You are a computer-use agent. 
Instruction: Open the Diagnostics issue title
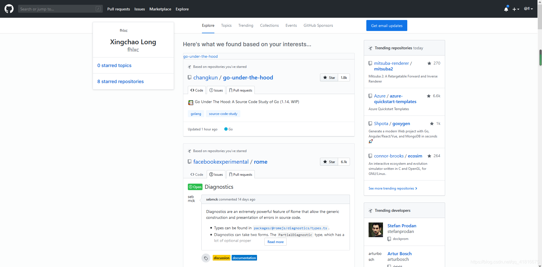pyautogui.click(x=219, y=187)
